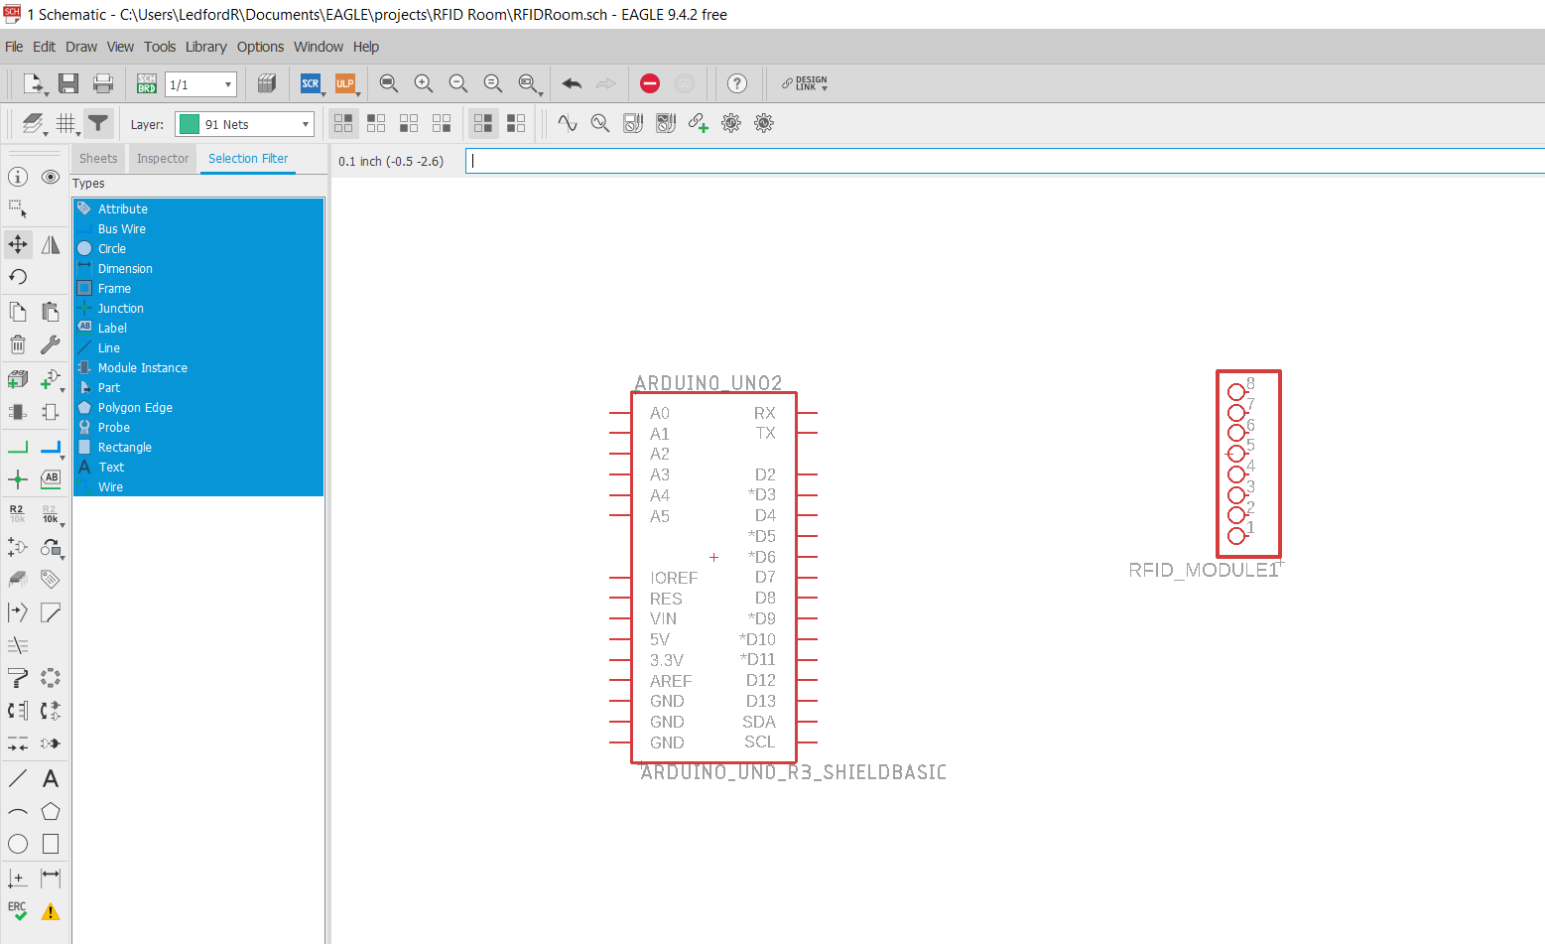
Task: Zoom out of the schematic
Action: [x=458, y=83]
